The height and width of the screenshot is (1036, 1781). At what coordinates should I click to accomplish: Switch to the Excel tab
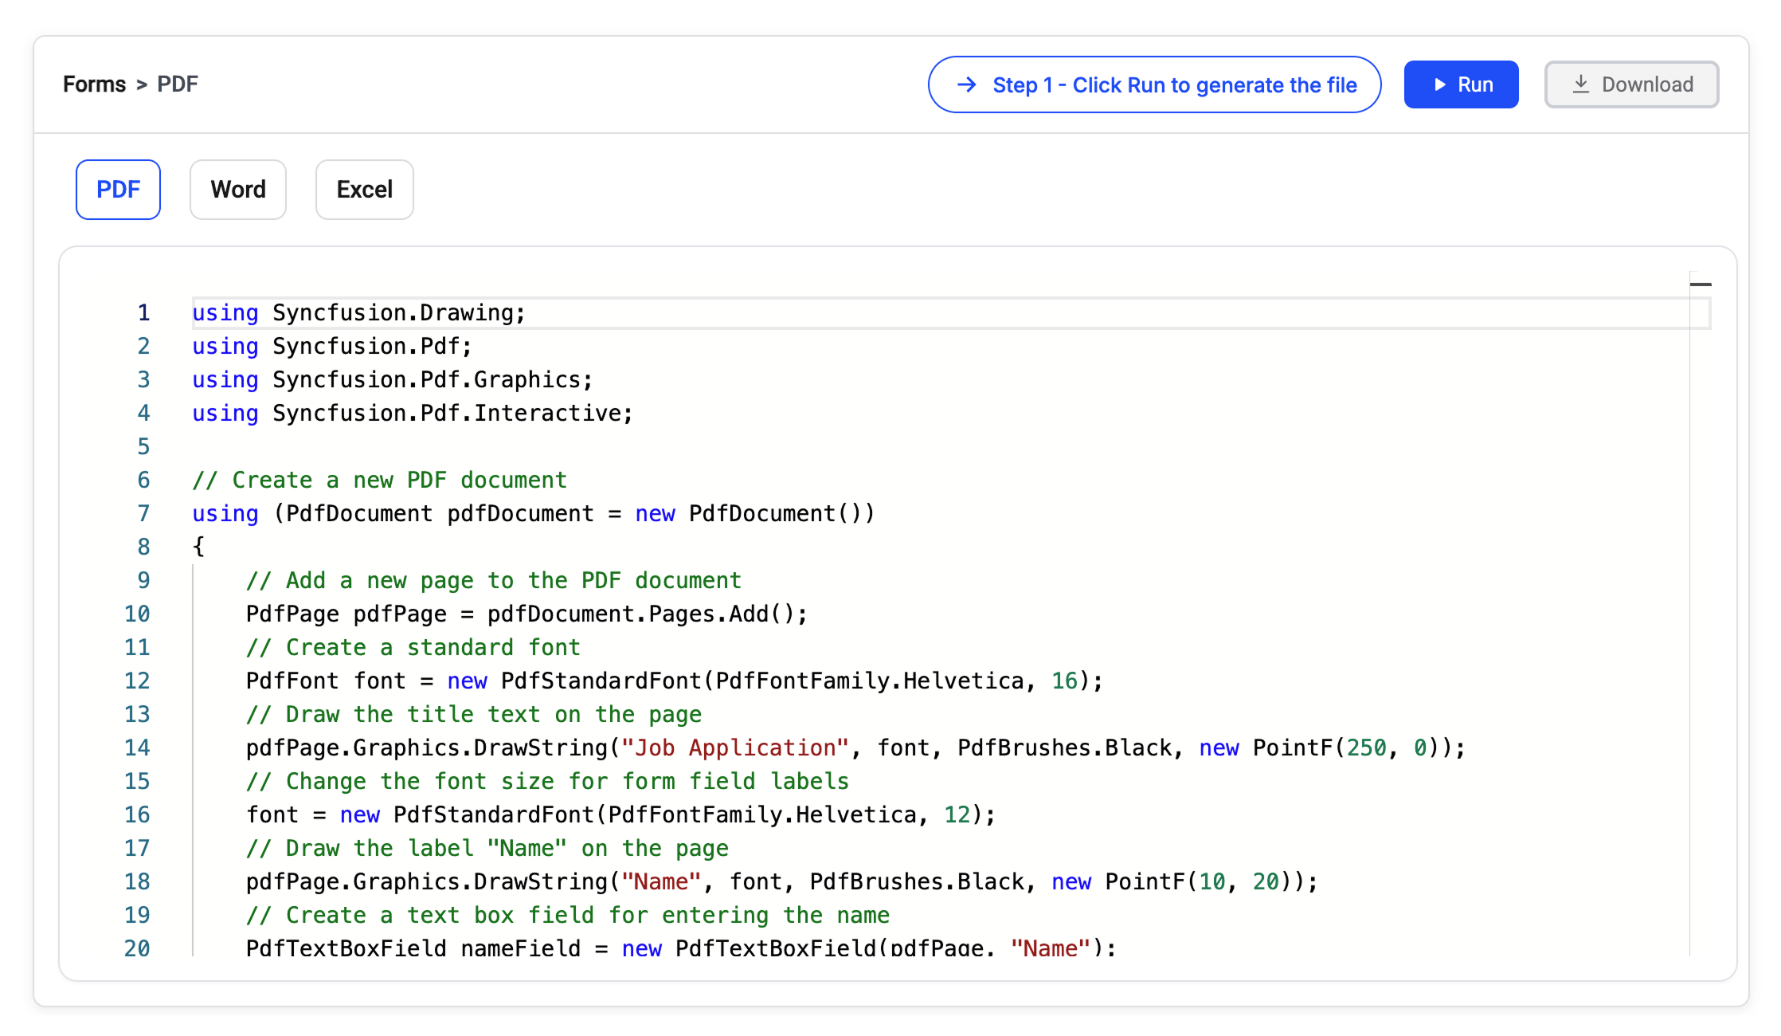365,190
